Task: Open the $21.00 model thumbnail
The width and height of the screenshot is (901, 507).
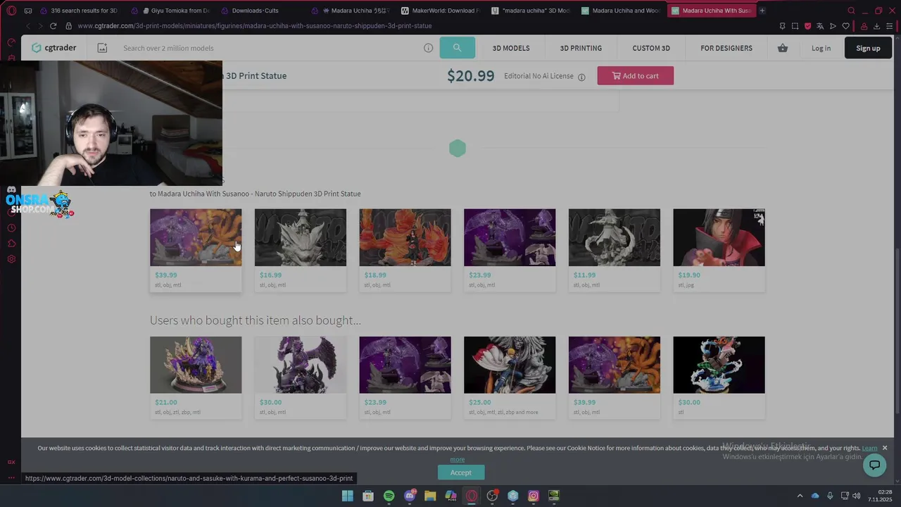Action: pyautogui.click(x=196, y=365)
